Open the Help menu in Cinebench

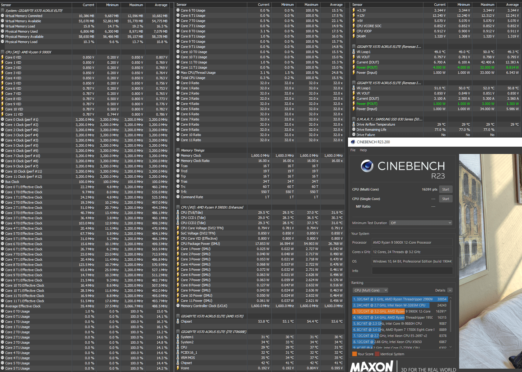tap(363, 150)
